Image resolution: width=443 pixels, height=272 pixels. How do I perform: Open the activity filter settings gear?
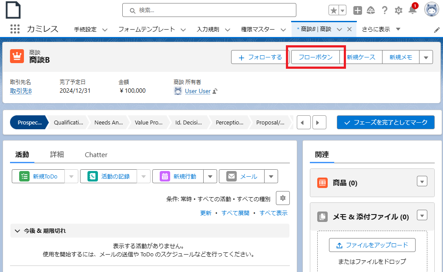[283, 198]
